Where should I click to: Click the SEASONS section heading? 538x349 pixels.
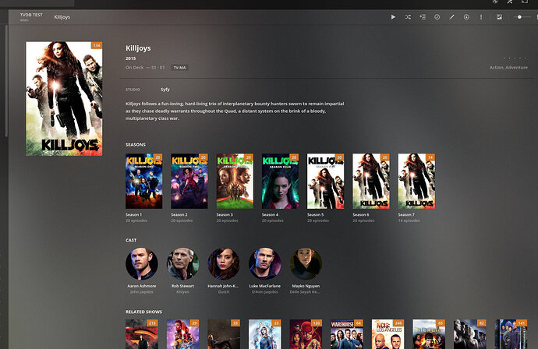click(x=136, y=145)
